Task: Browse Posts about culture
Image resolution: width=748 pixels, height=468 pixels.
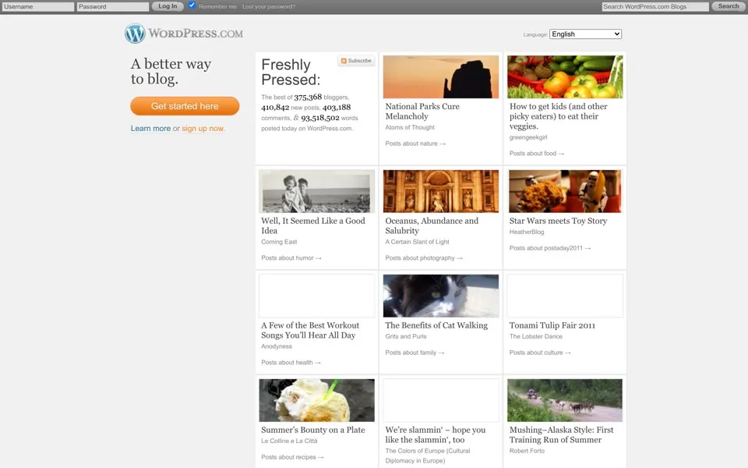Action: pyautogui.click(x=539, y=353)
